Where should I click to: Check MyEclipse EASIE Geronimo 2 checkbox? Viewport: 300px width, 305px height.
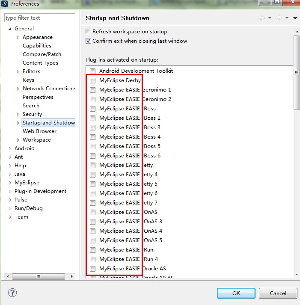coord(92,99)
